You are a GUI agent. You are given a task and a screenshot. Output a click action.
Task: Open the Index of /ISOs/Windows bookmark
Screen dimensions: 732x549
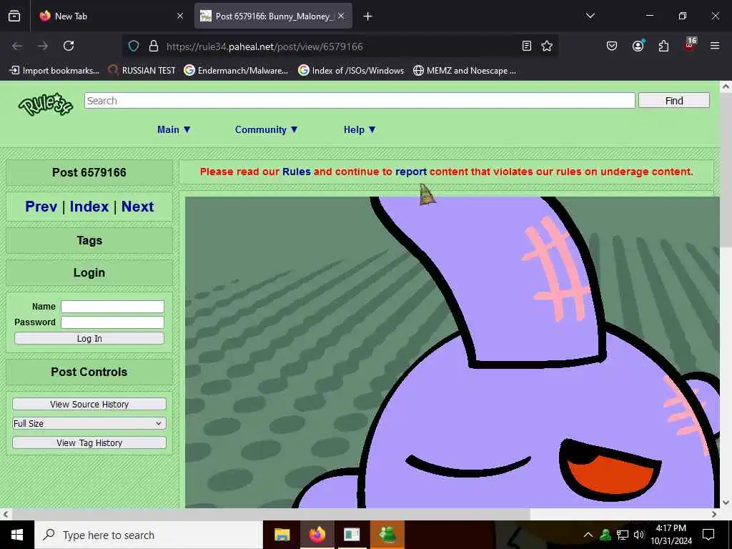tap(351, 71)
